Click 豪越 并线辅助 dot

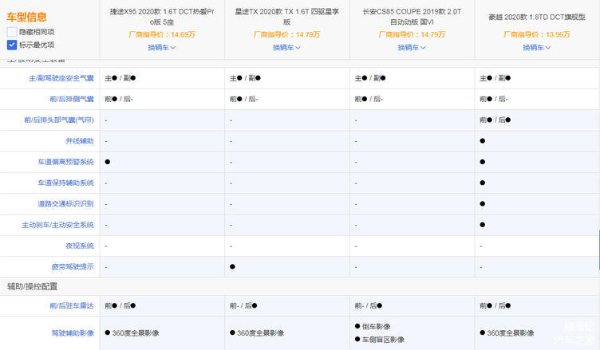pos(483,141)
